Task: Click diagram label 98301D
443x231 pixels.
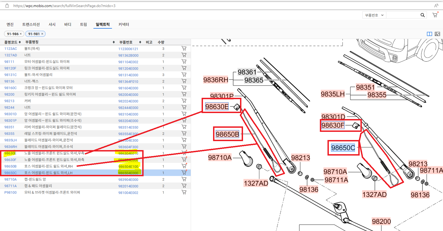Action: 333,117
